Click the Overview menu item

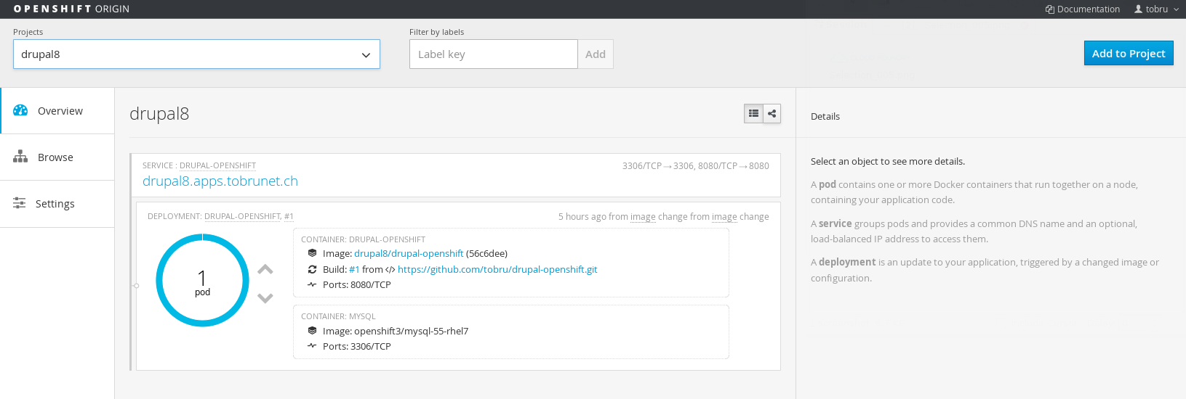point(57,111)
